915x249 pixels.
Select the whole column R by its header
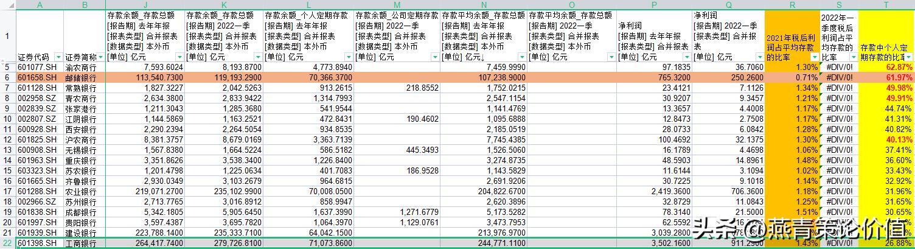tap(792, 5)
